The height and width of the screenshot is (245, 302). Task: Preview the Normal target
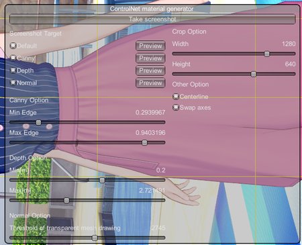[x=150, y=83]
